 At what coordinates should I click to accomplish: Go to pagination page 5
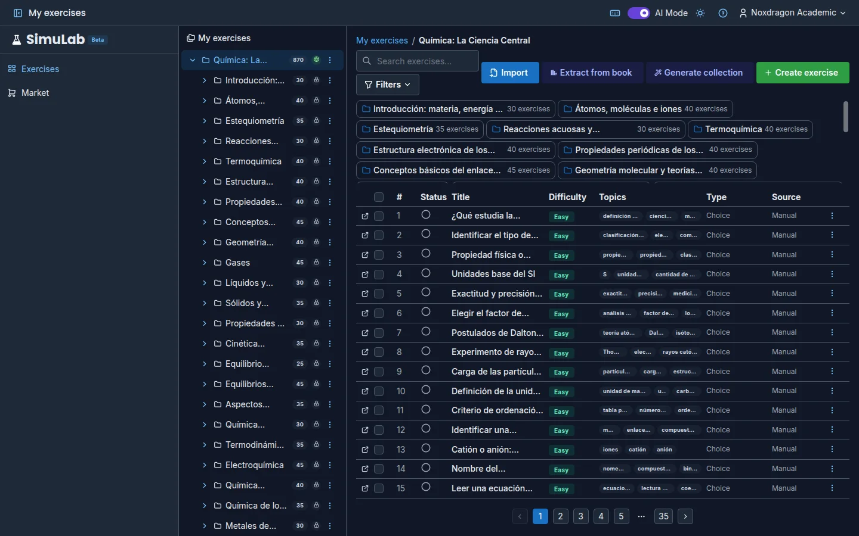click(622, 516)
